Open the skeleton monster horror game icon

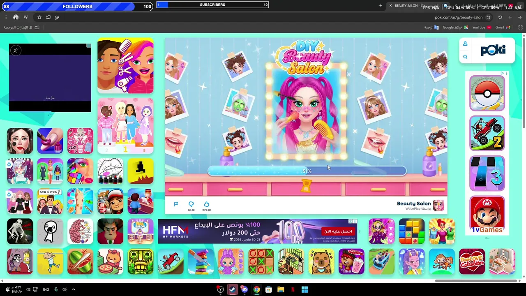20,231
